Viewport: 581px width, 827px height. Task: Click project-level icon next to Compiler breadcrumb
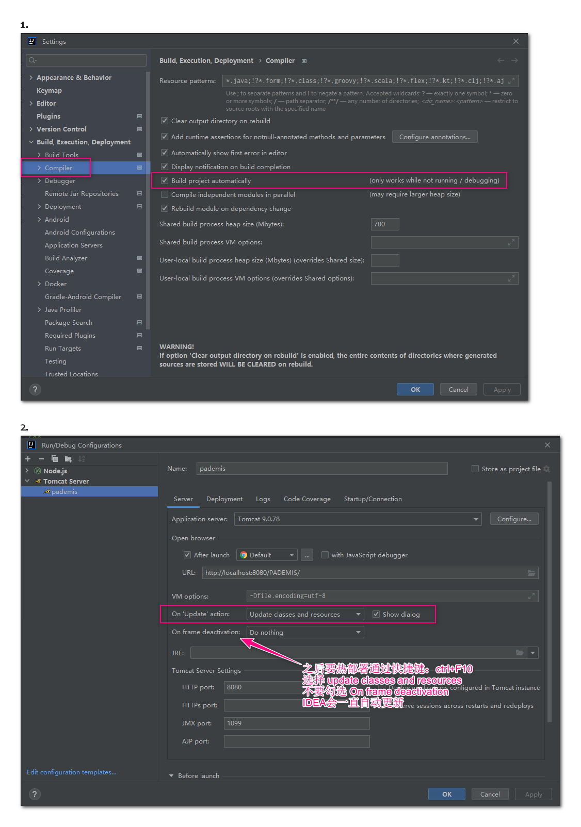click(304, 61)
